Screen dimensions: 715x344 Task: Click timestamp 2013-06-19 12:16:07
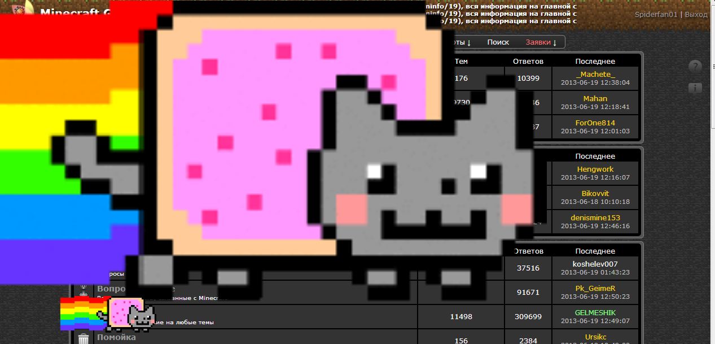pos(595,177)
